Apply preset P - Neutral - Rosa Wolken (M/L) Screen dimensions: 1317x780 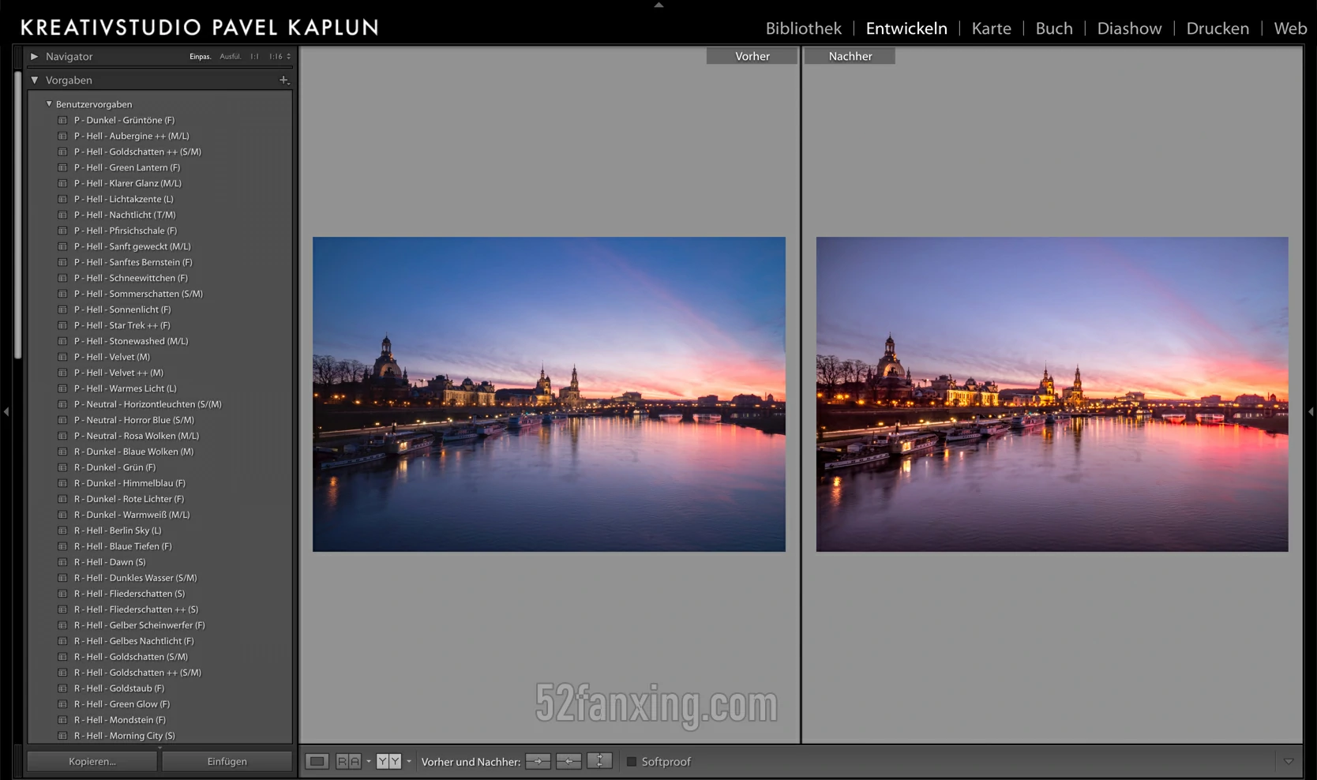coord(137,436)
